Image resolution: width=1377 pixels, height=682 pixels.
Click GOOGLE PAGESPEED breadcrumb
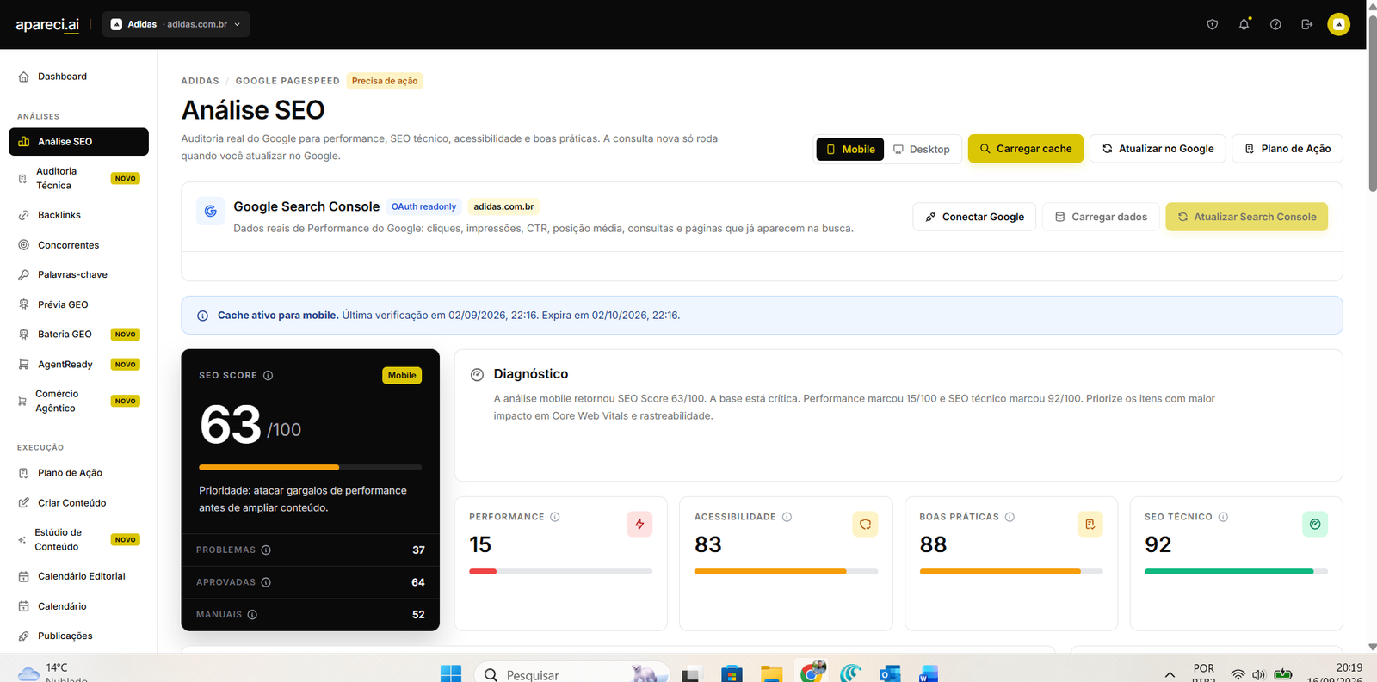287,81
